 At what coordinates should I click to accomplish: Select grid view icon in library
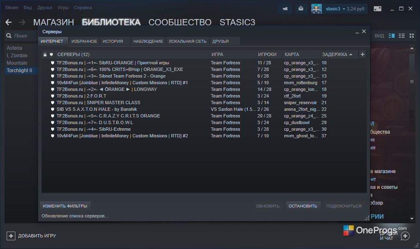pos(412,36)
